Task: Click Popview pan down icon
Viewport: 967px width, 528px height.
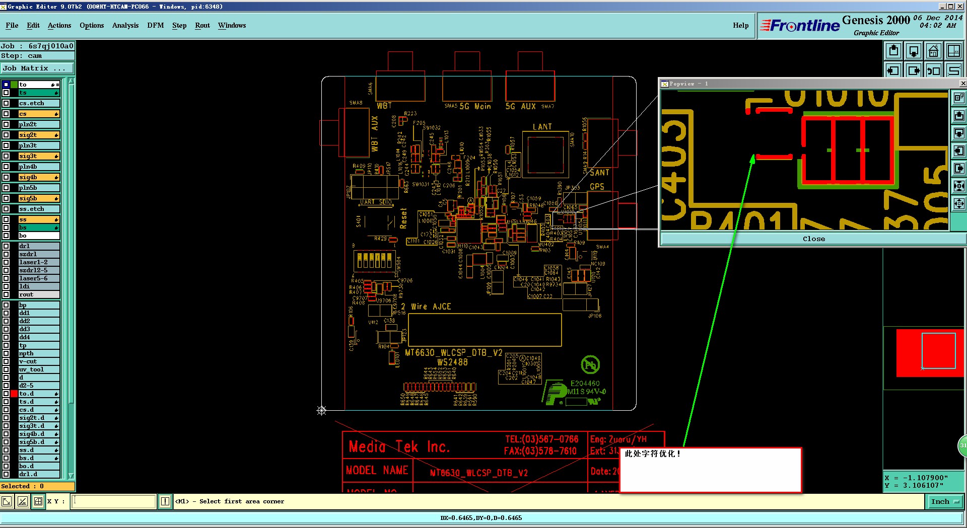Action: 959,133
